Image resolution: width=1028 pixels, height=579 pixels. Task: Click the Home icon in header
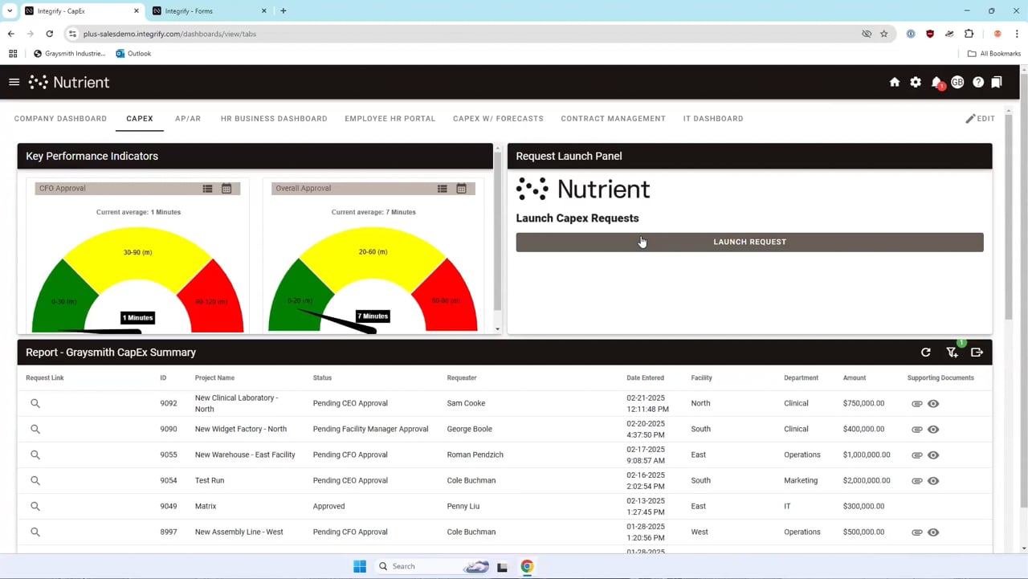895,82
